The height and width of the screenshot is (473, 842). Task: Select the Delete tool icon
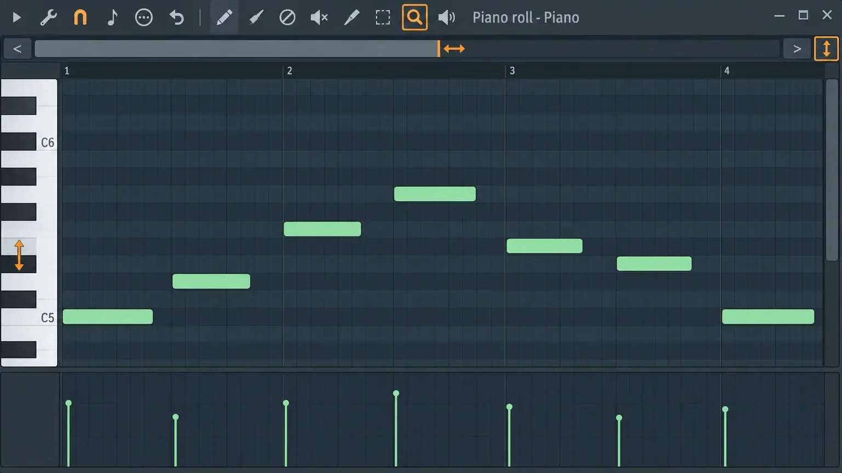pyautogui.click(x=287, y=18)
